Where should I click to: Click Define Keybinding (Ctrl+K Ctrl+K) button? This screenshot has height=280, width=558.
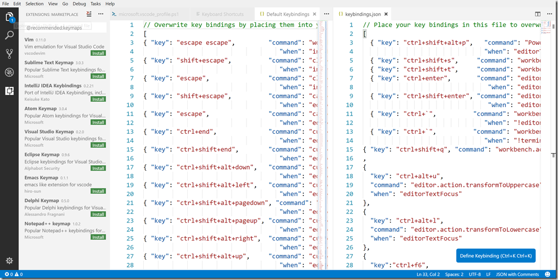pyautogui.click(x=496, y=256)
